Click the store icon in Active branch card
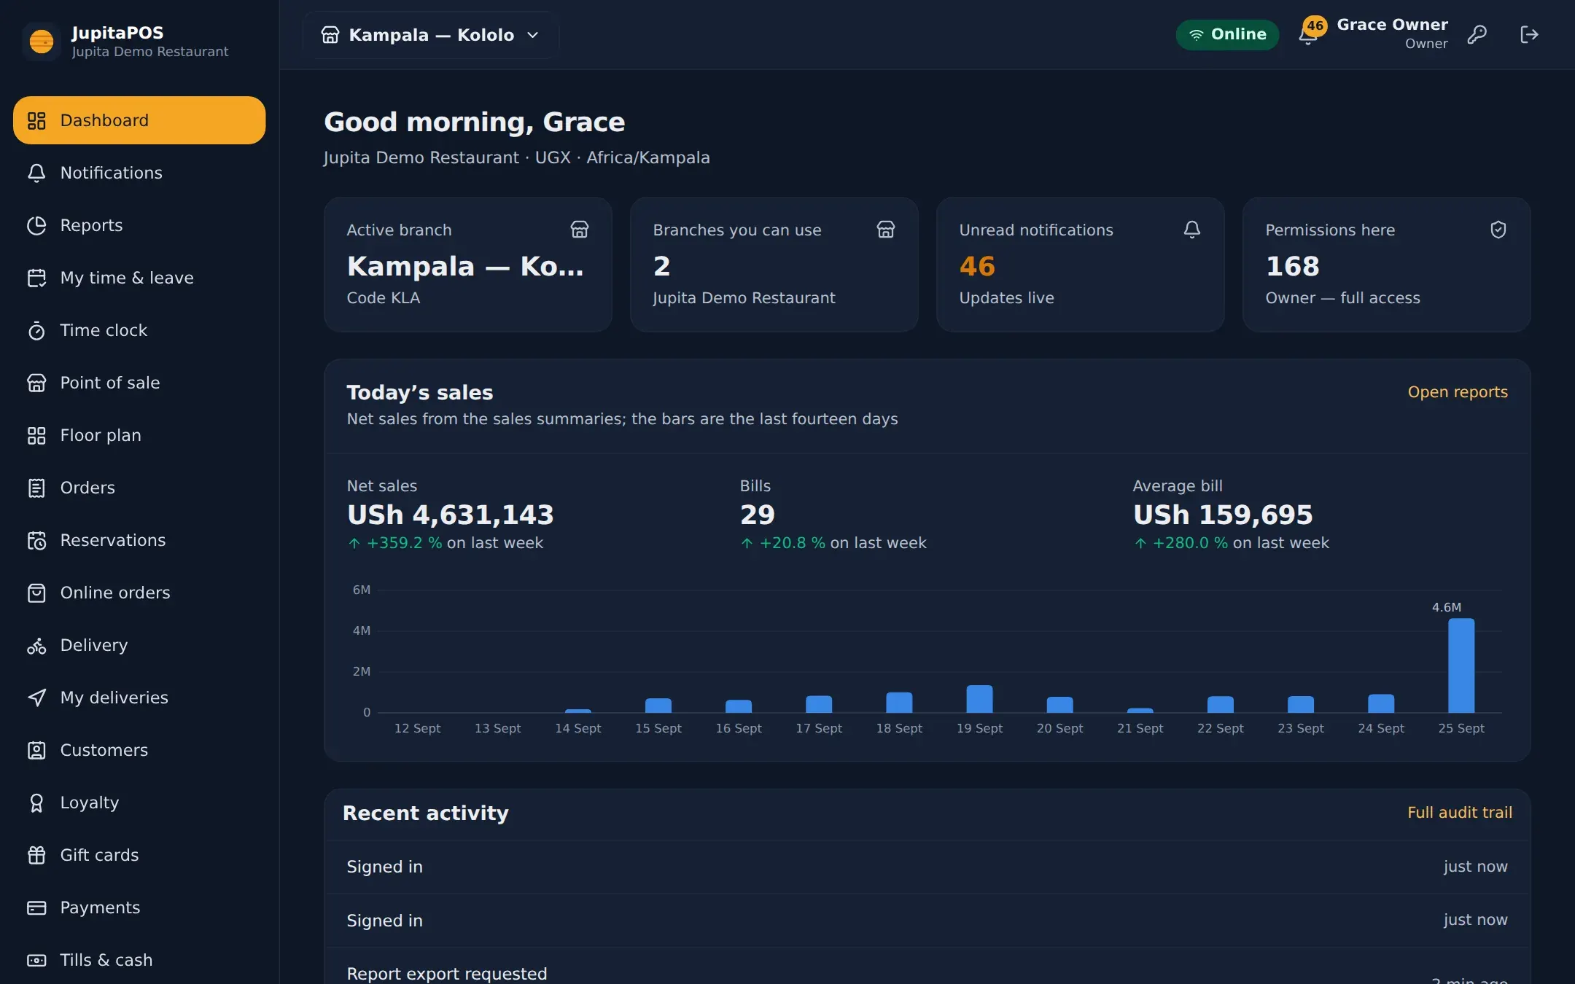Screen dimensions: 1575x984 click(x=580, y=230)
